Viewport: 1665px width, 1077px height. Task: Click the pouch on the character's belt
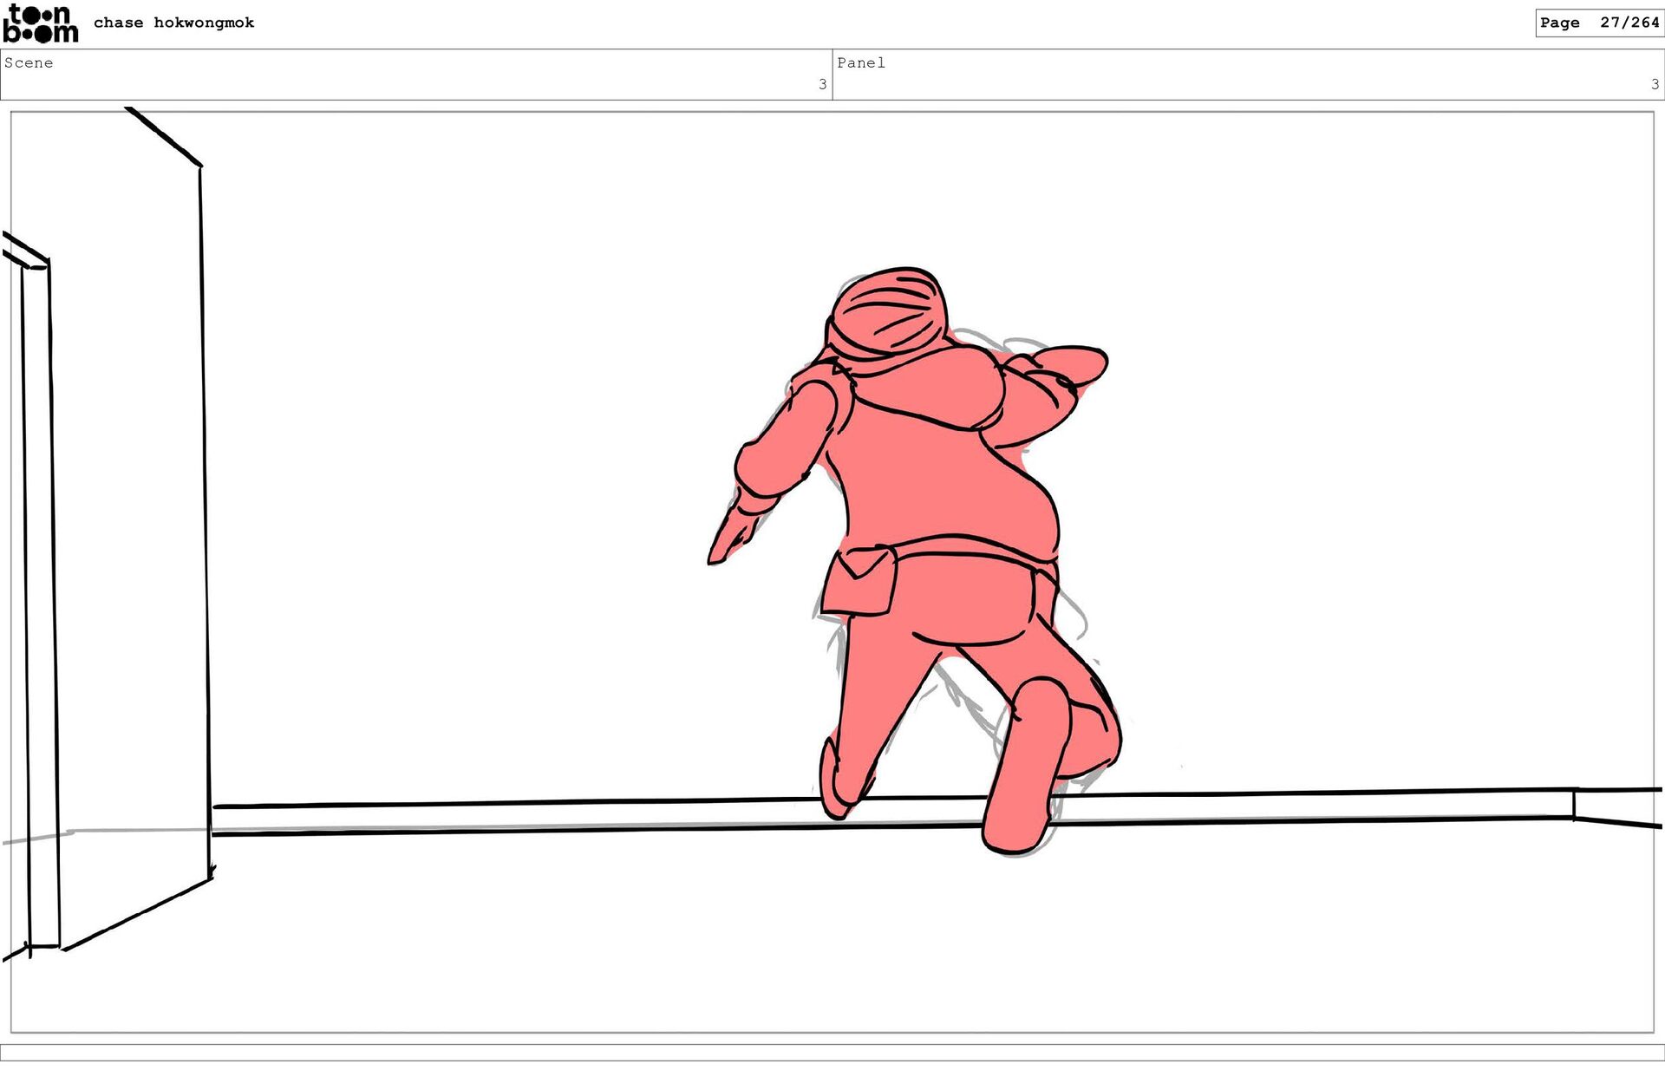click(860, 582)
